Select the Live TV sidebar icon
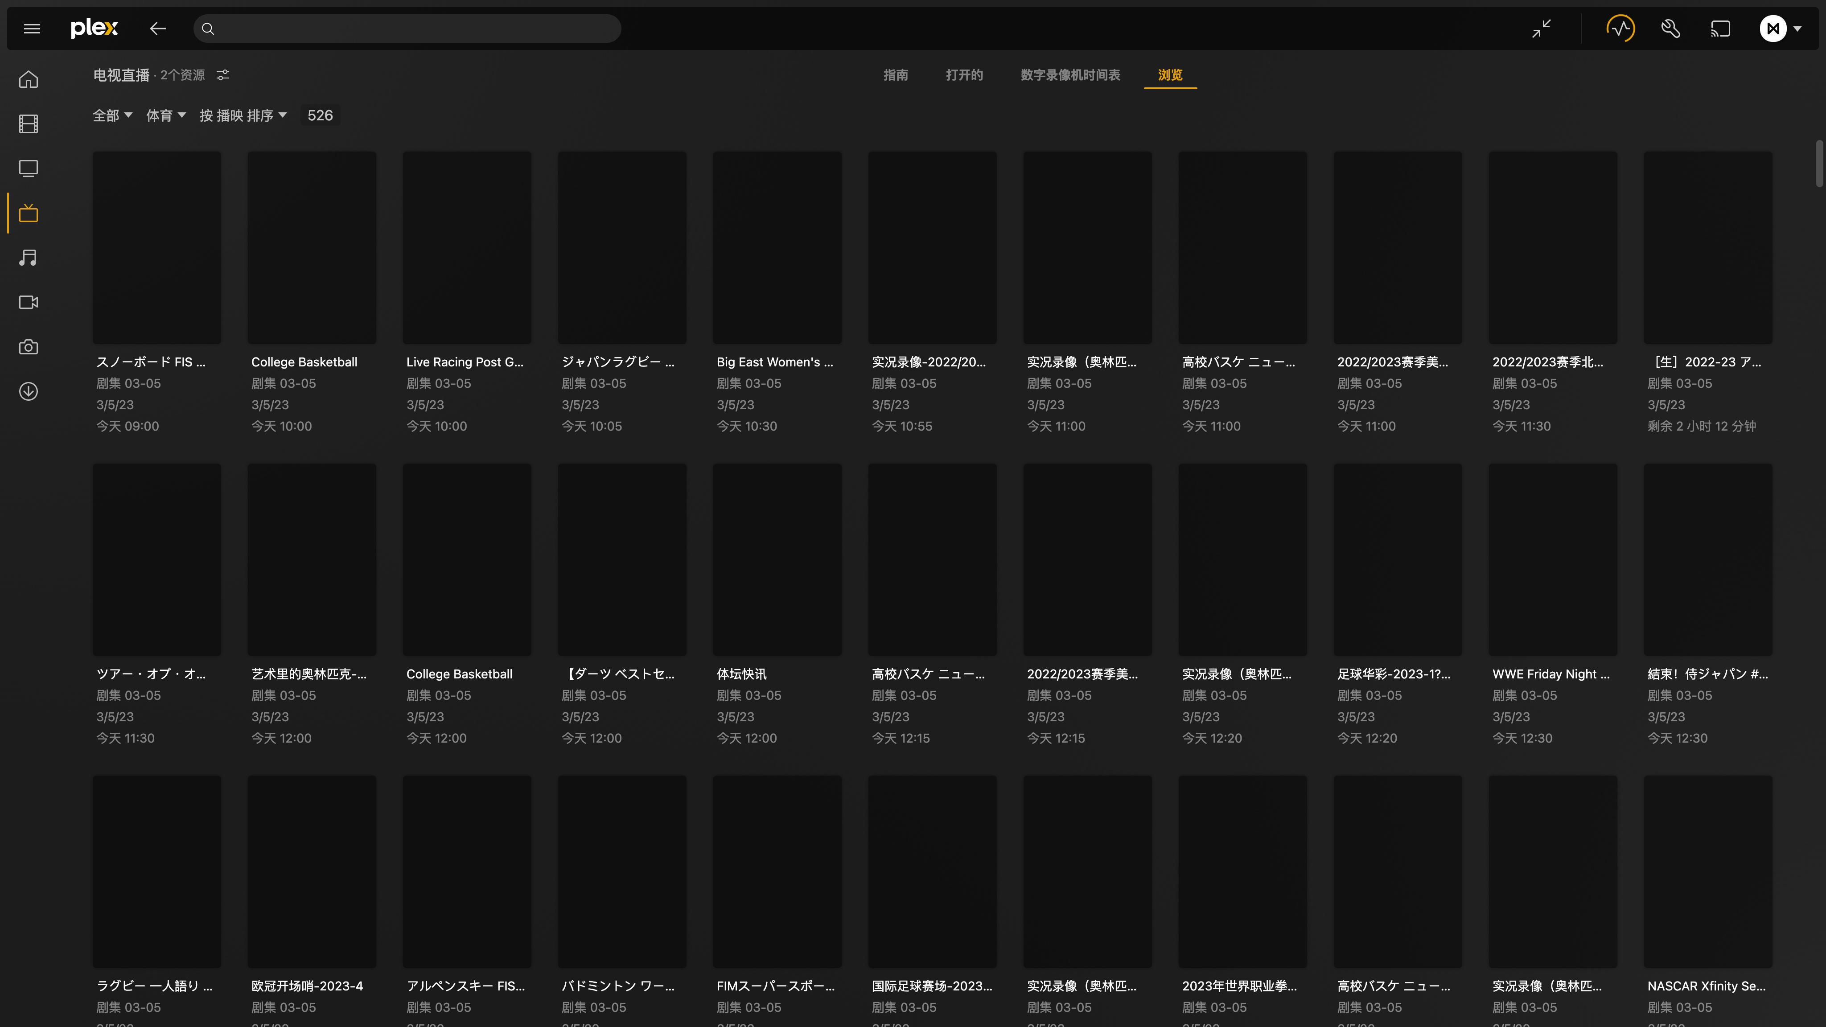The height and width of the screenshot is (1027, 1826). [x=29, y=213]
